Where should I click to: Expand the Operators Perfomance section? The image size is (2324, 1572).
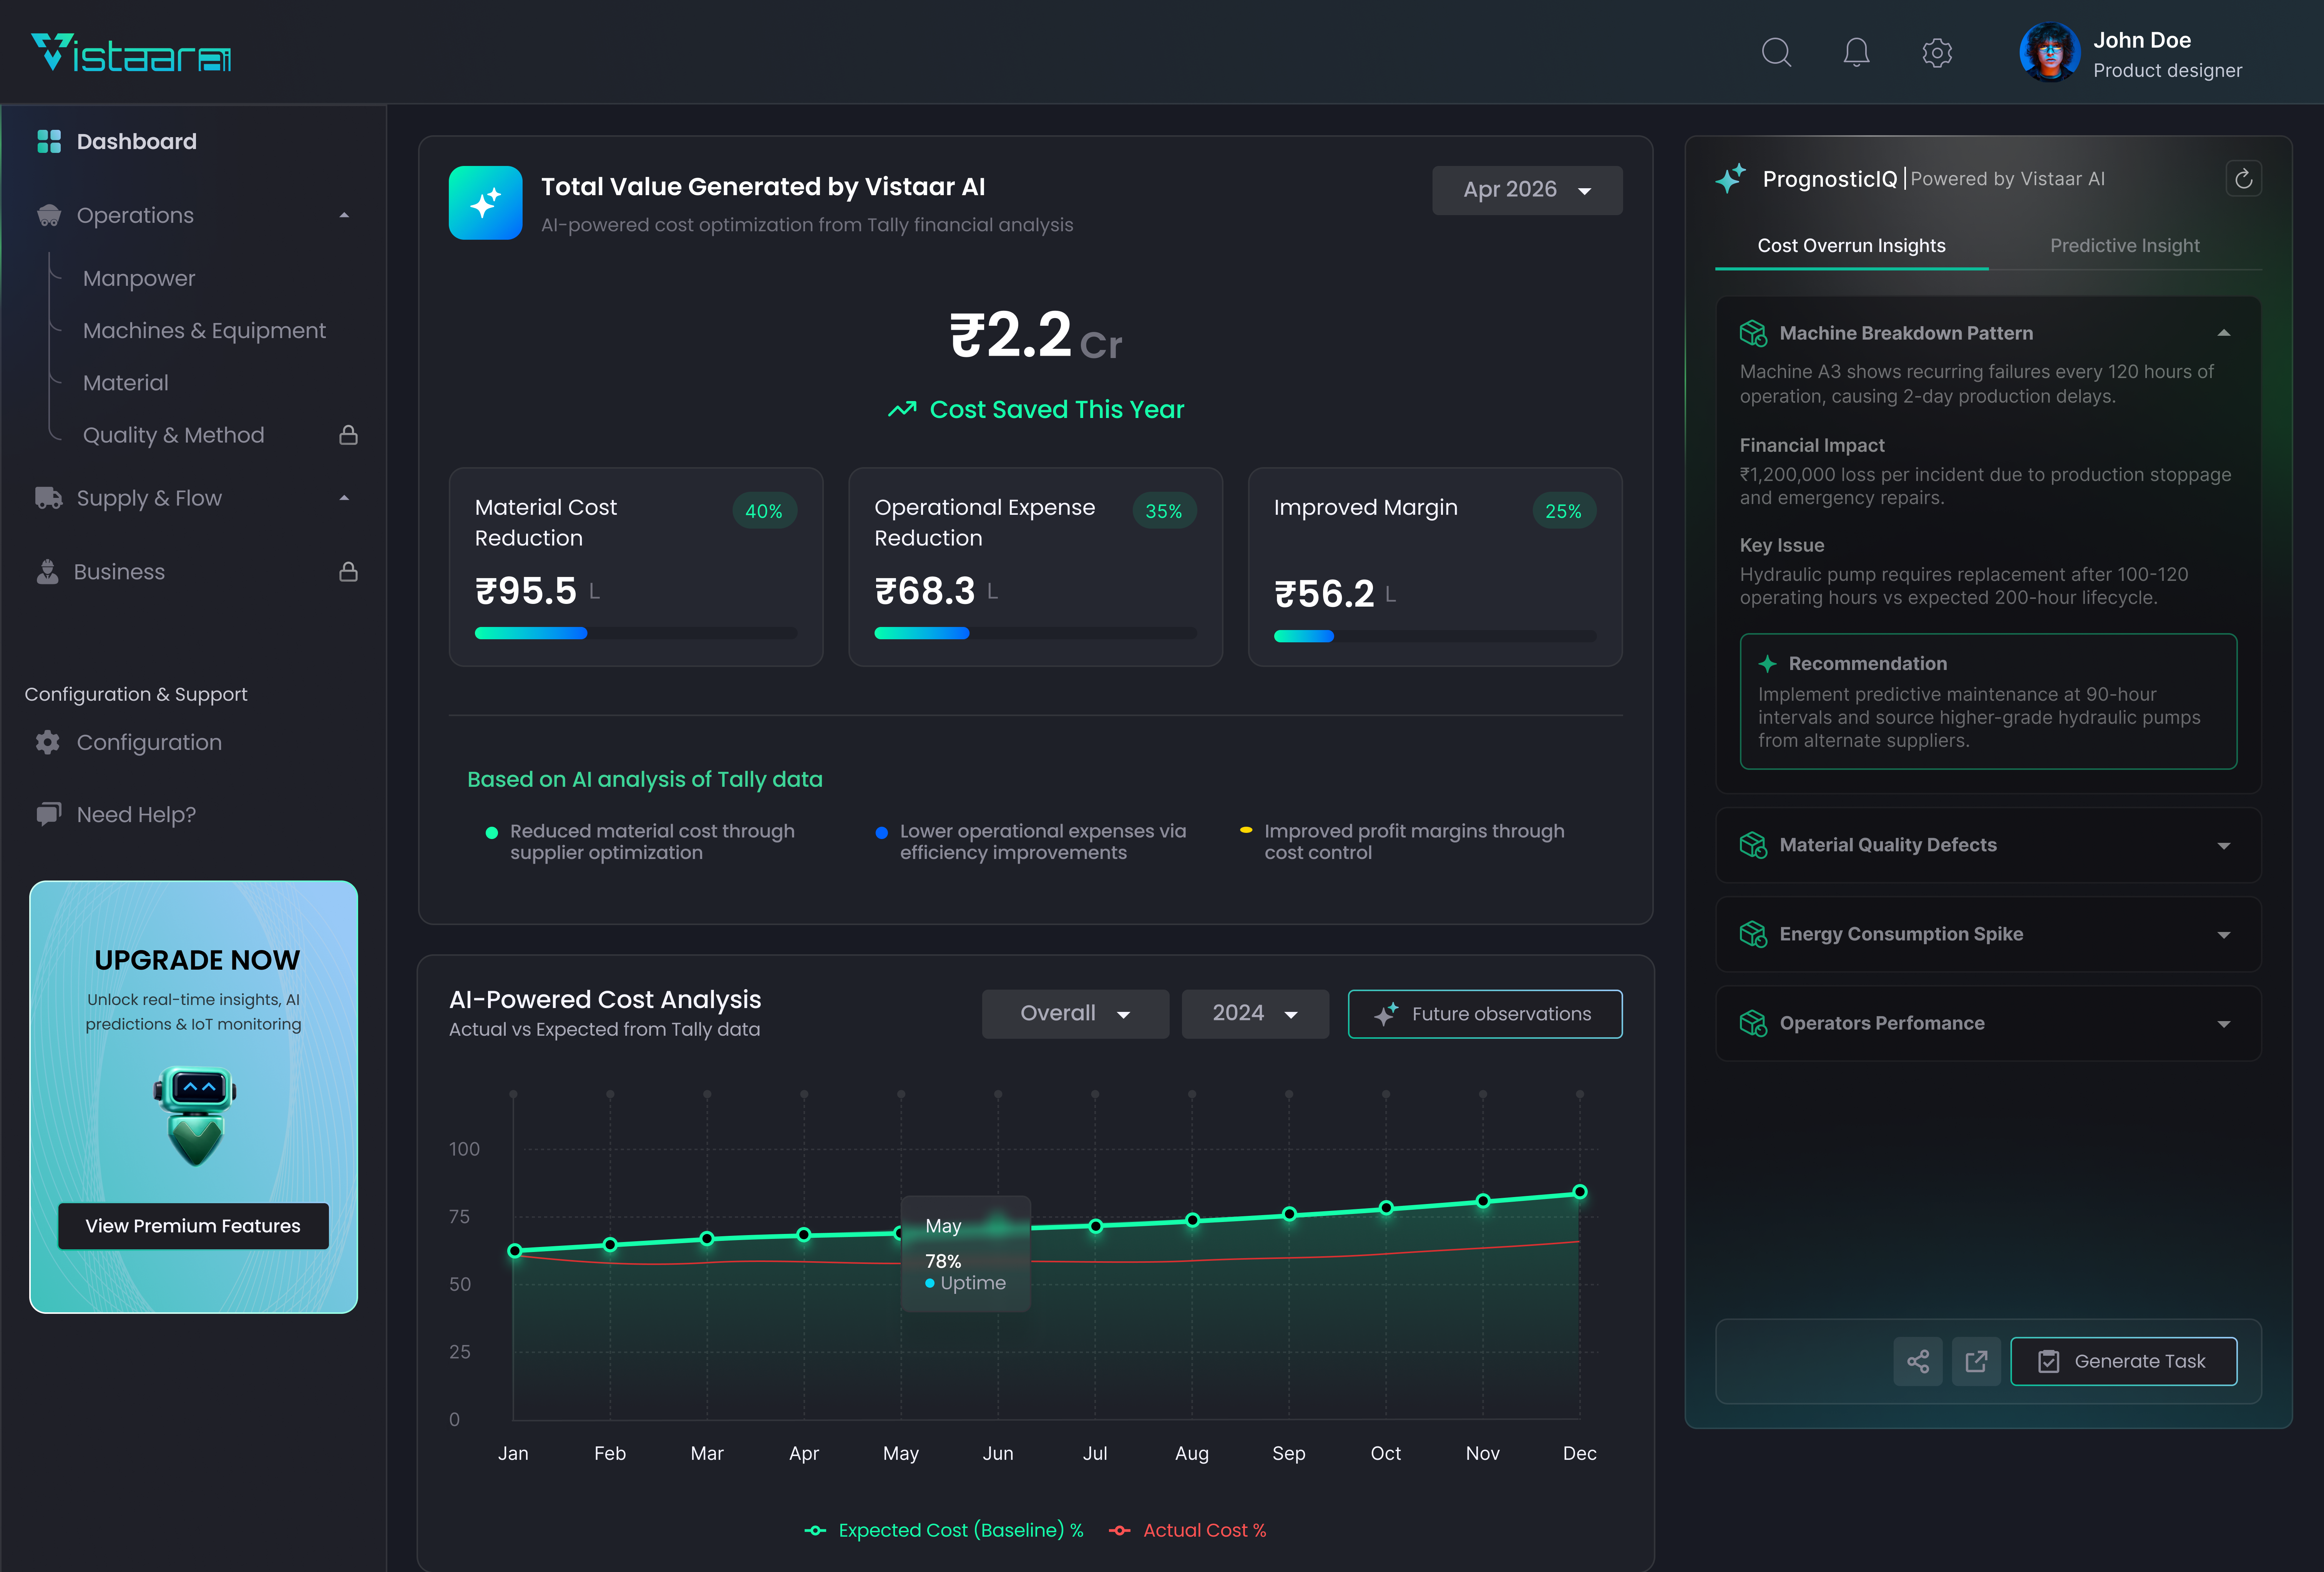(2224, 1024)
